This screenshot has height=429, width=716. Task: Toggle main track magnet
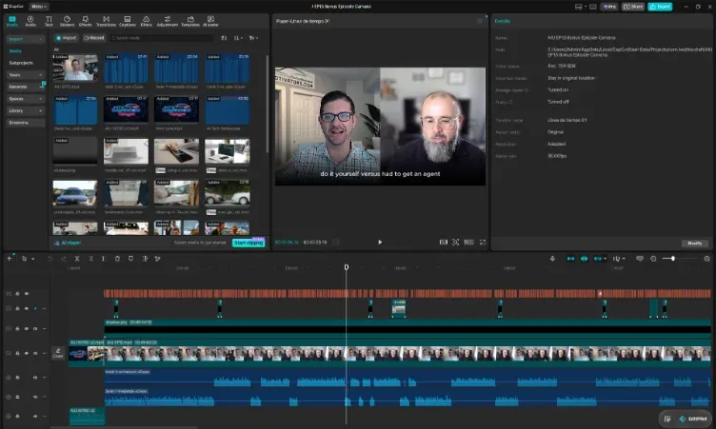[570, 259]
